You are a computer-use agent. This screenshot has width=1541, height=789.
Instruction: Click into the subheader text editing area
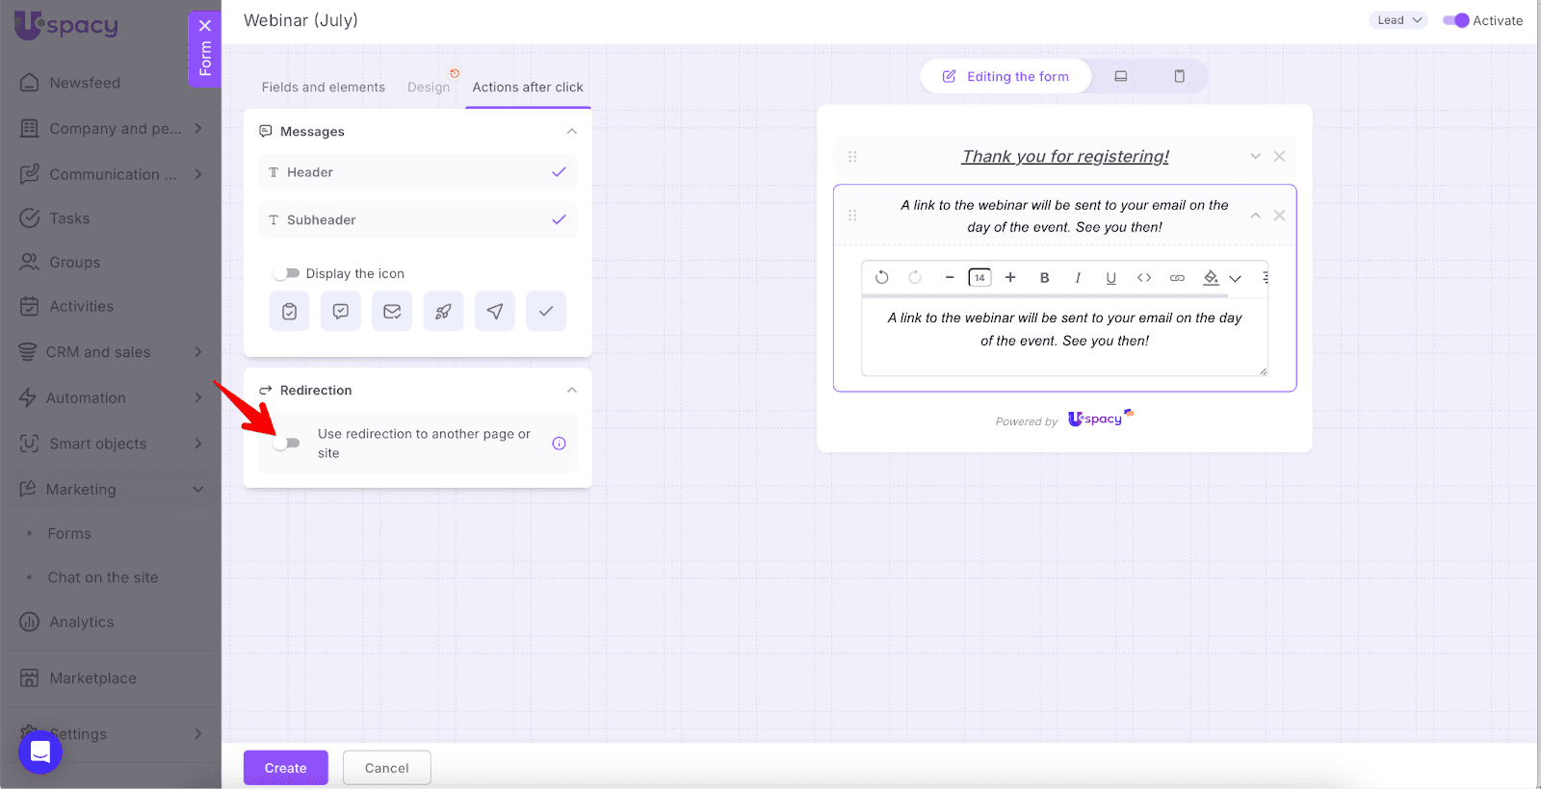coord(1064,330)
